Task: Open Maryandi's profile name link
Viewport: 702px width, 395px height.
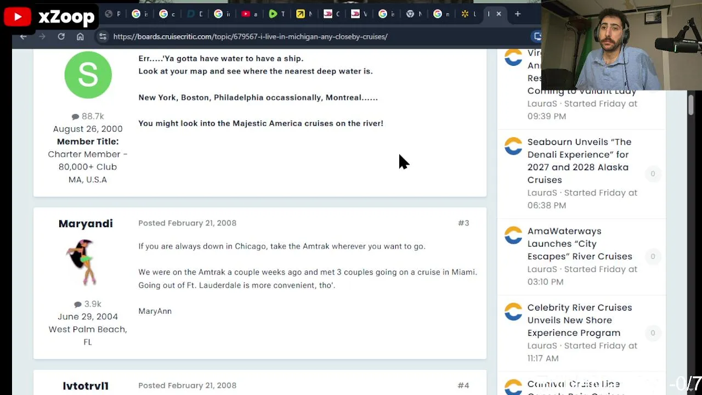Action: point(86,223)
